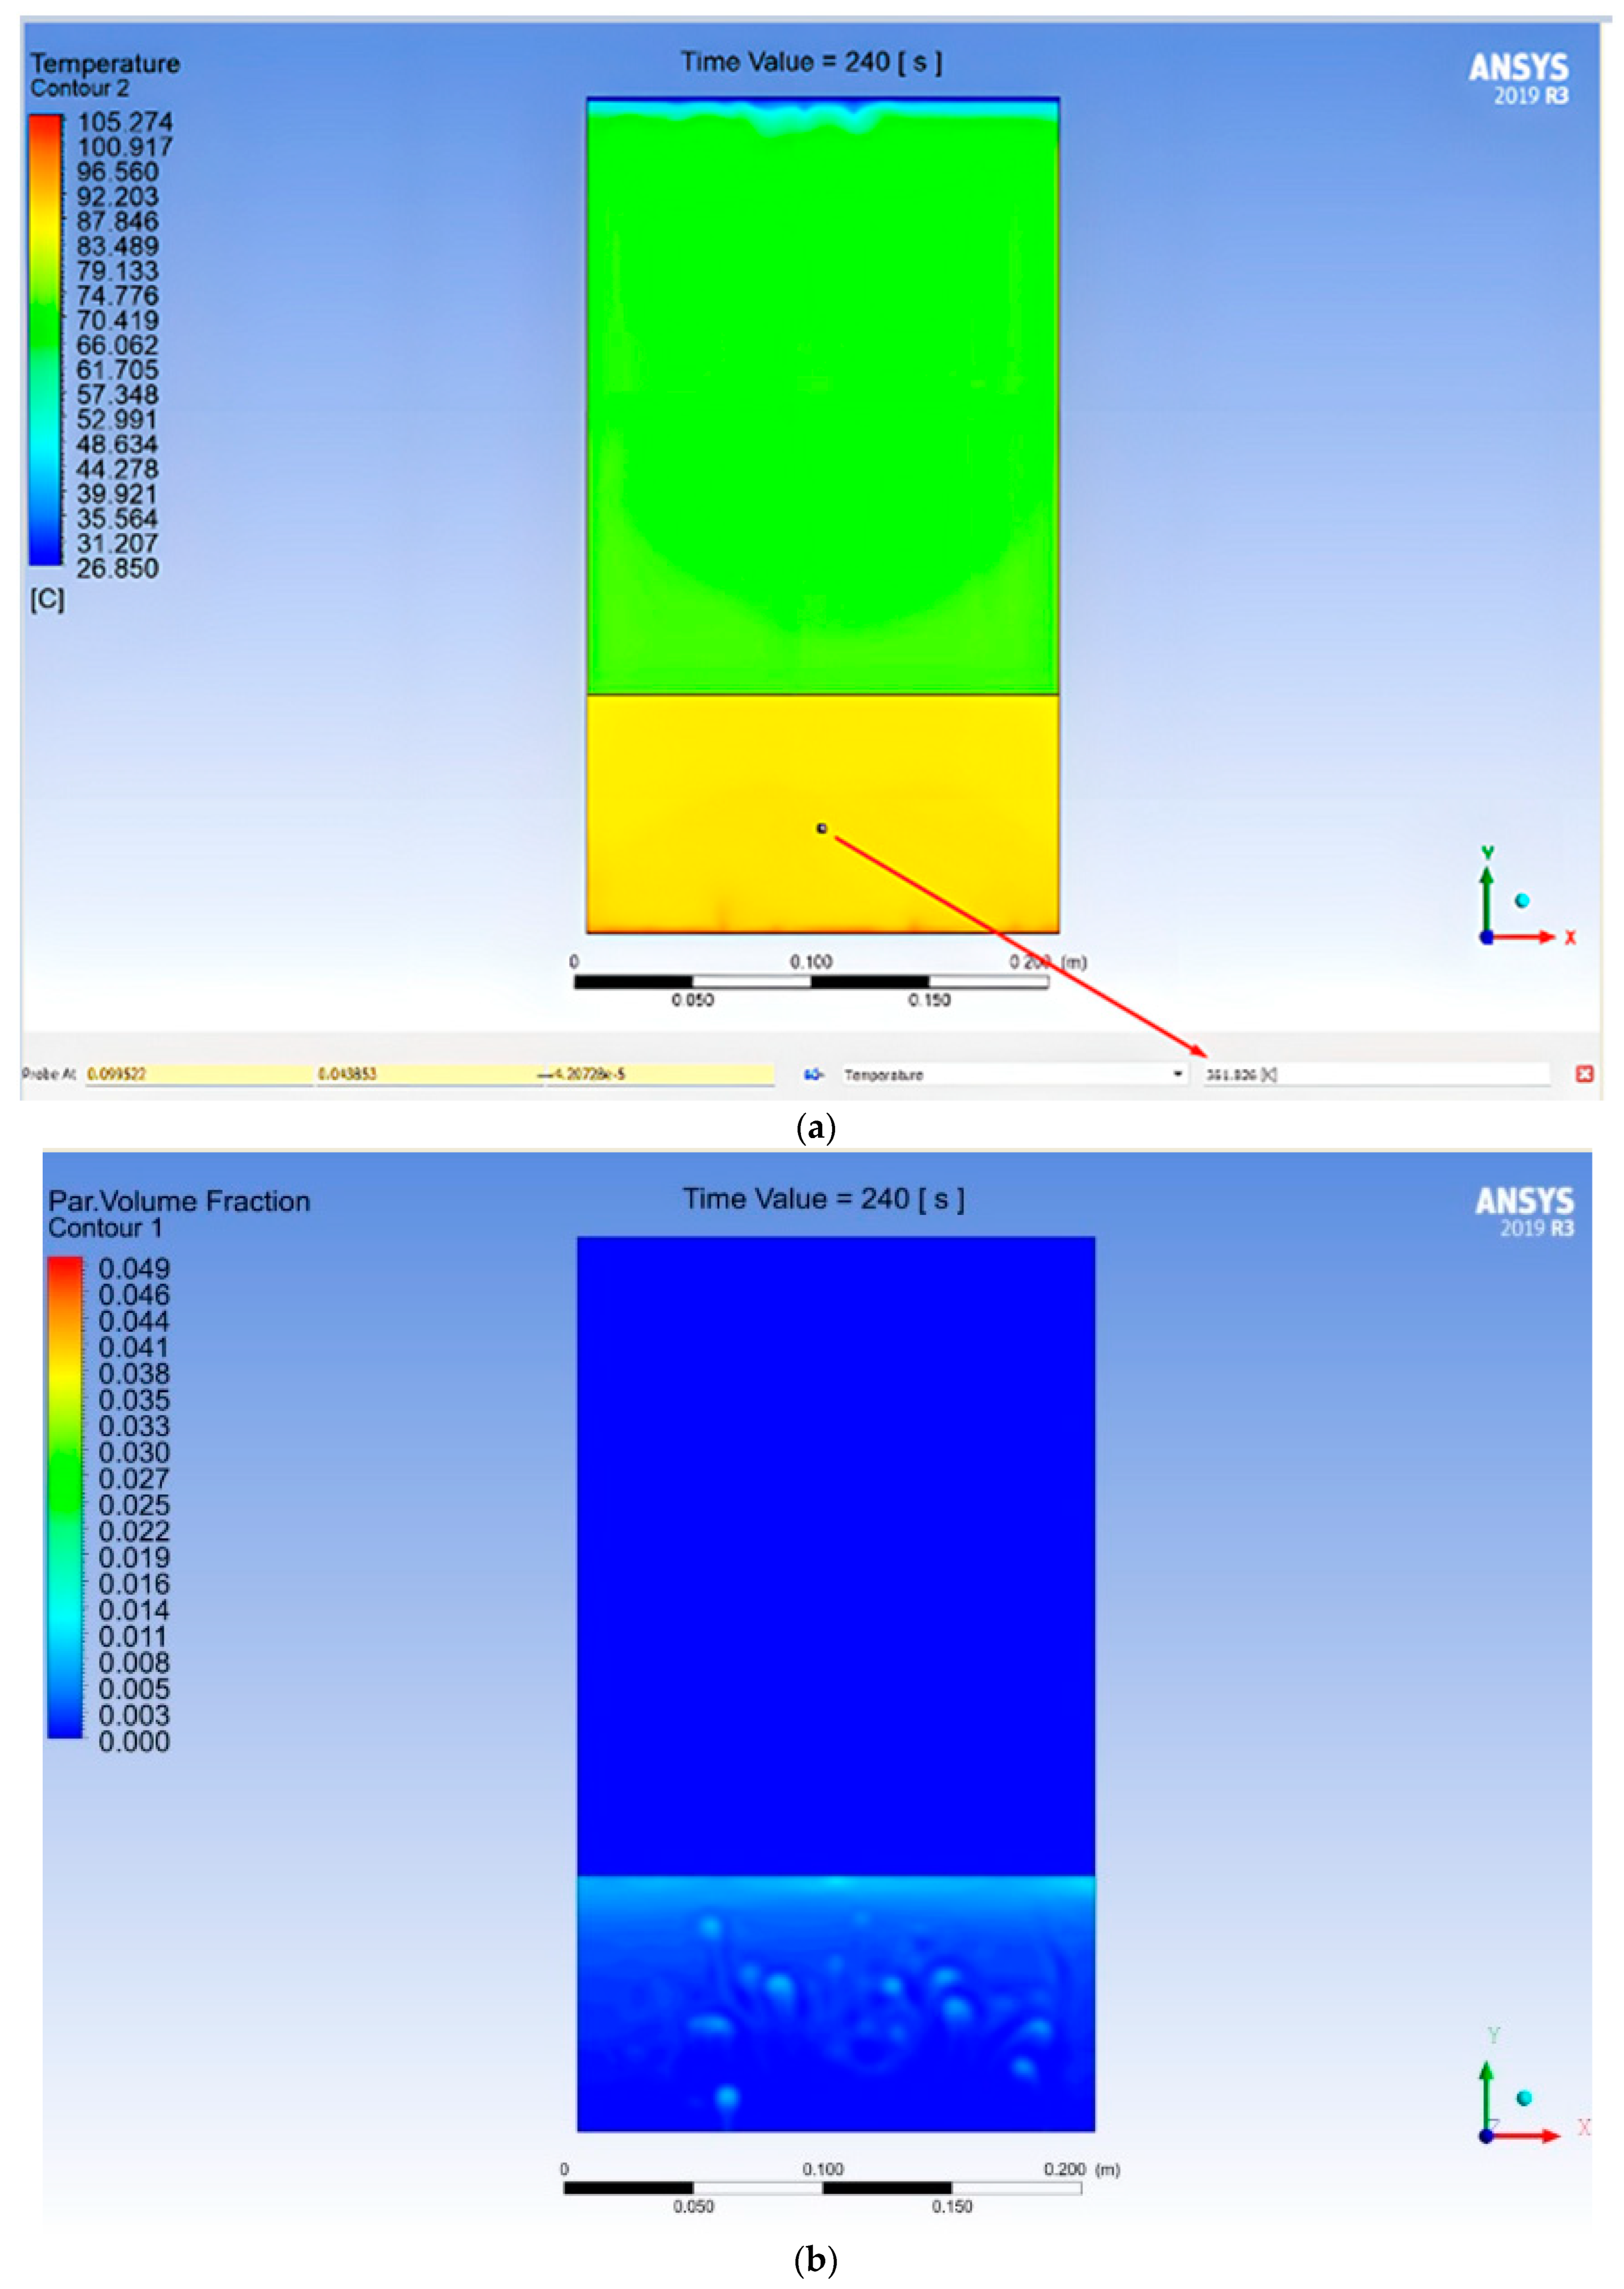
Task: Click the dropdown arrow of Temperature selector
Action: click(x=1177, y=1075)
